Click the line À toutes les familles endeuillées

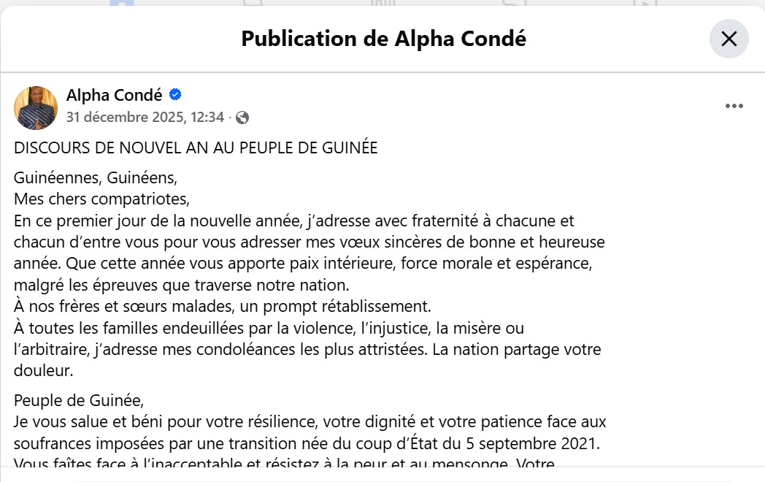pos(269,329)
